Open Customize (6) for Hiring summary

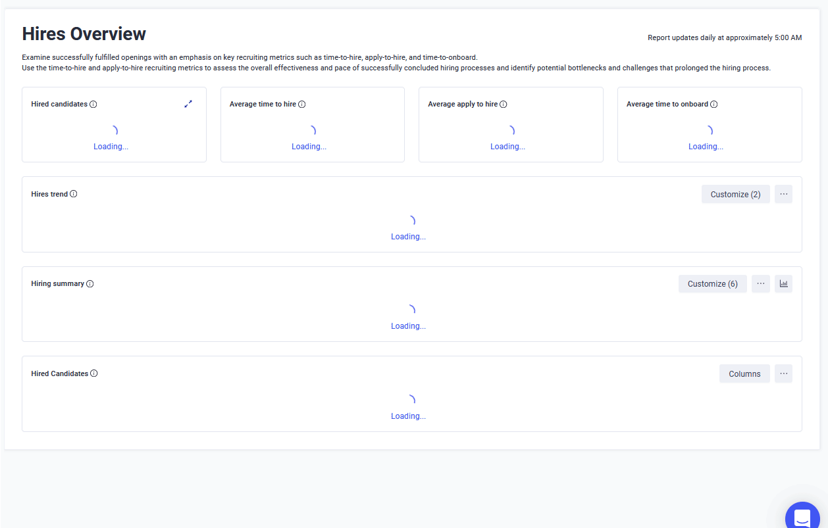pyautogui.click(x=712, y=284)
